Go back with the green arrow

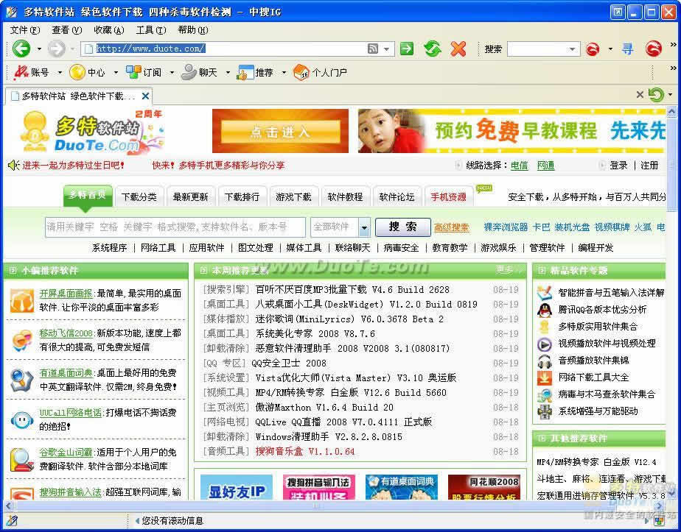click(x=21, y=49)
